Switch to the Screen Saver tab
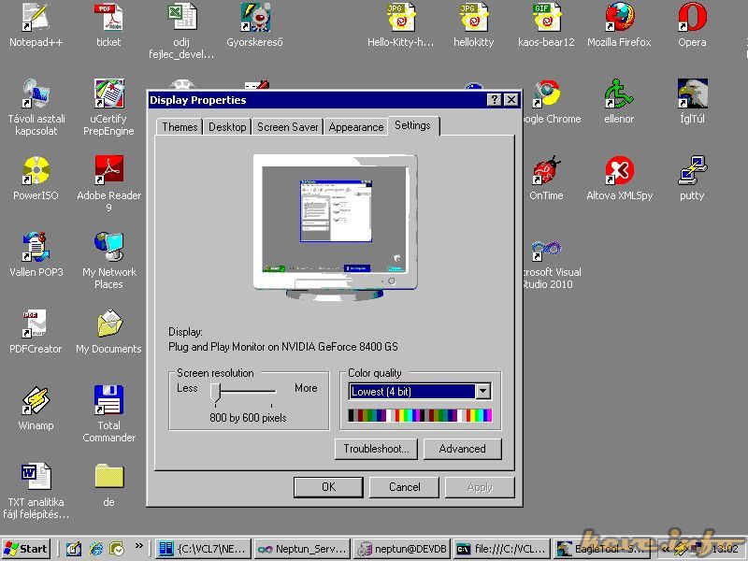Image resolution: width=748 pixels, height=561 pixels. click(x=287, y=127)
